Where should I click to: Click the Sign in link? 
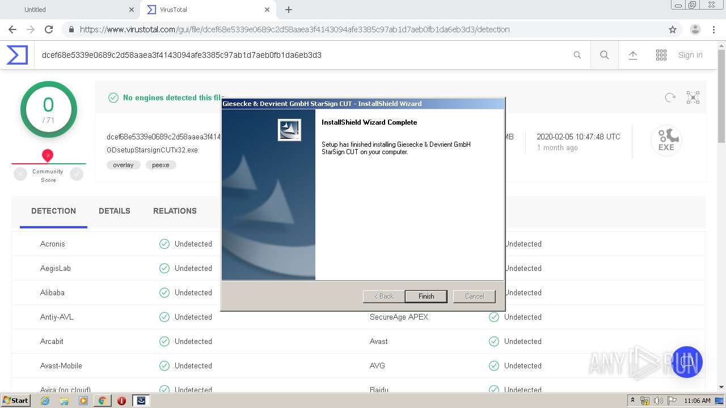pos(690,55)
